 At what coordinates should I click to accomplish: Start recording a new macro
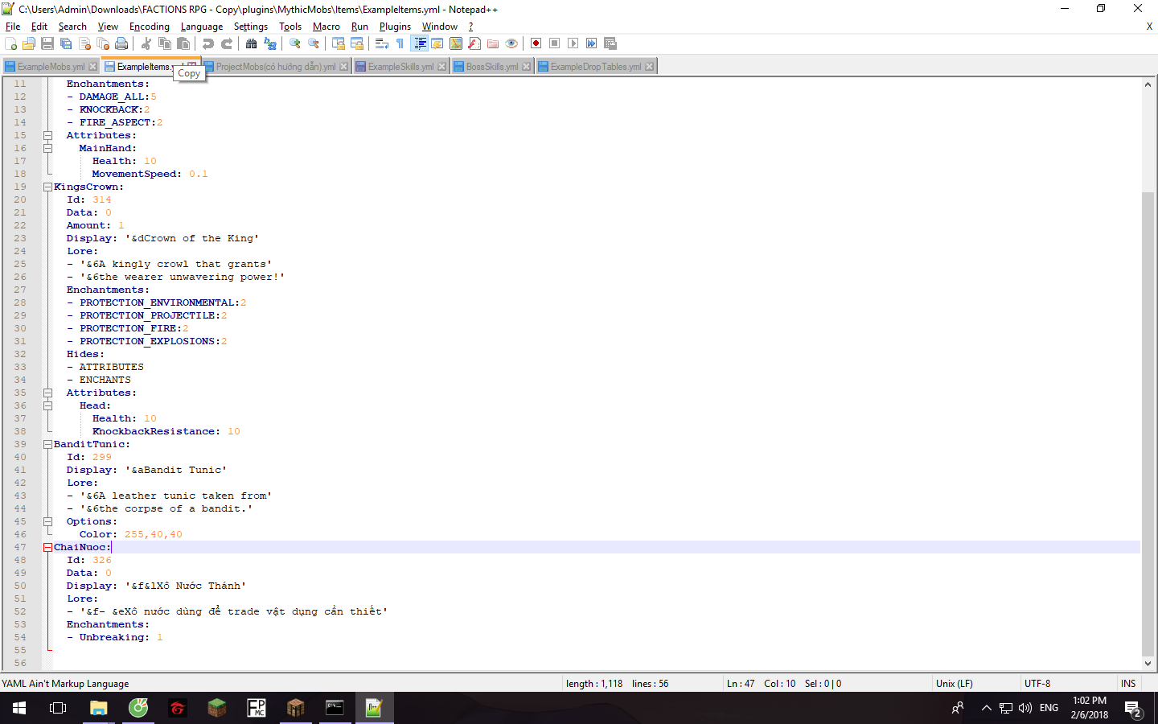pos(536,43)
